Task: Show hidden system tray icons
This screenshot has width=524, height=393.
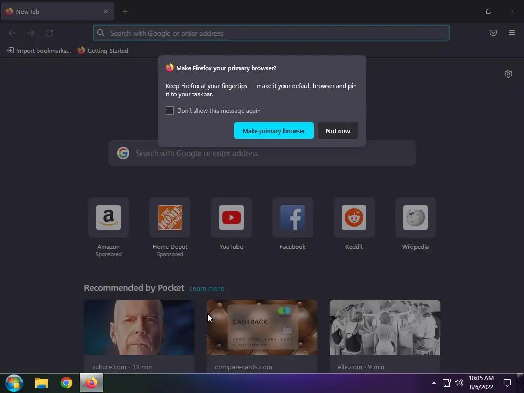Action: pos(434,383)
